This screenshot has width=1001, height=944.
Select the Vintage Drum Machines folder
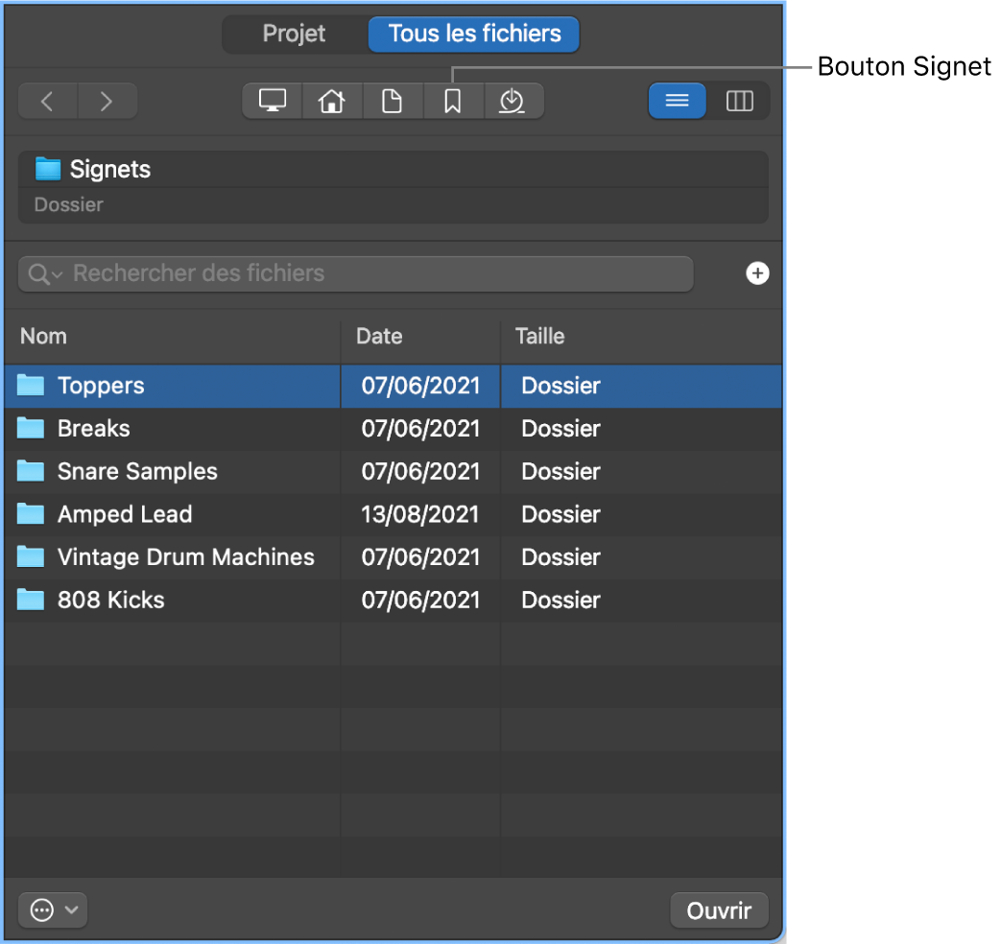click(185, 556)
